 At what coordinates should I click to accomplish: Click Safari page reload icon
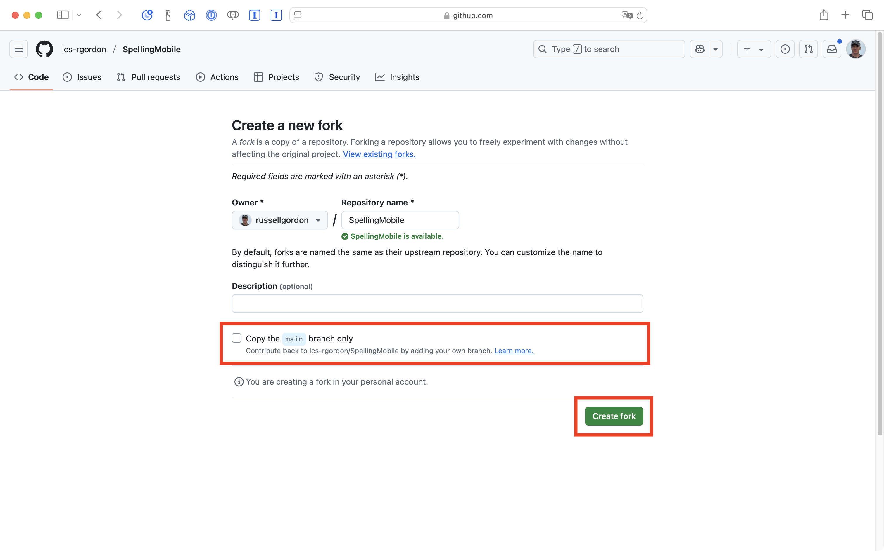[639, 15]
